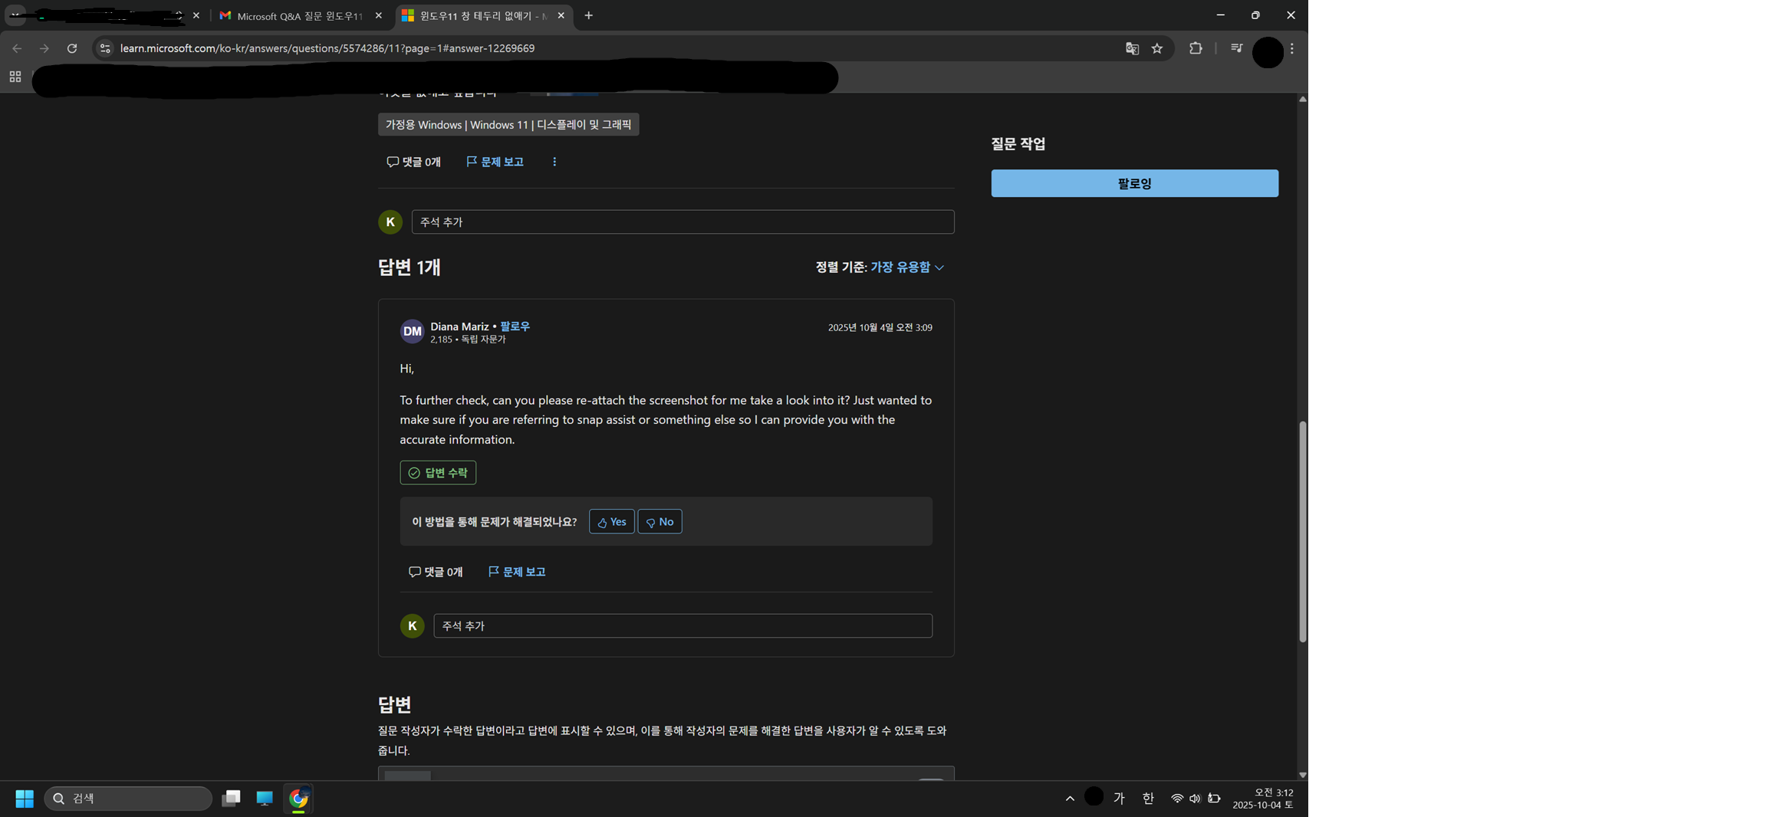Open Chrome's three-dot menu
This screenshot has width=1773, height=817.
[x=1292, y=48]
